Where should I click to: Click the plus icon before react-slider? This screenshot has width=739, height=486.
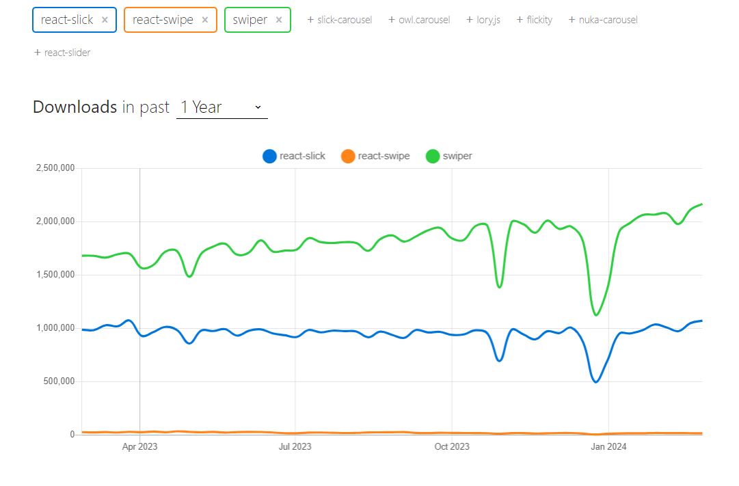coord(37,53)
